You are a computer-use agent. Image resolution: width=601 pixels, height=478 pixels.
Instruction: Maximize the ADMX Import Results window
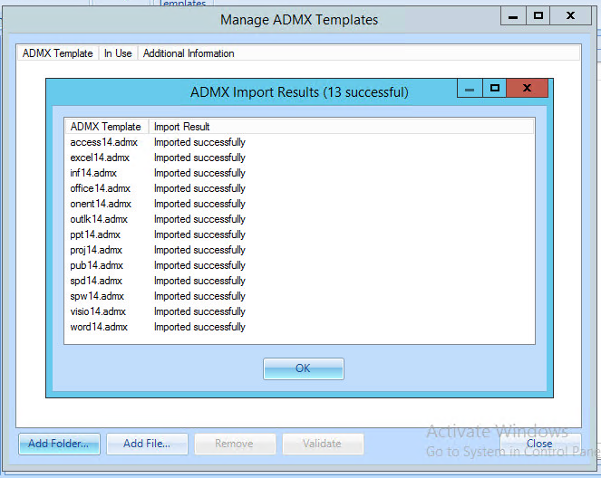(x=494, y=89)
